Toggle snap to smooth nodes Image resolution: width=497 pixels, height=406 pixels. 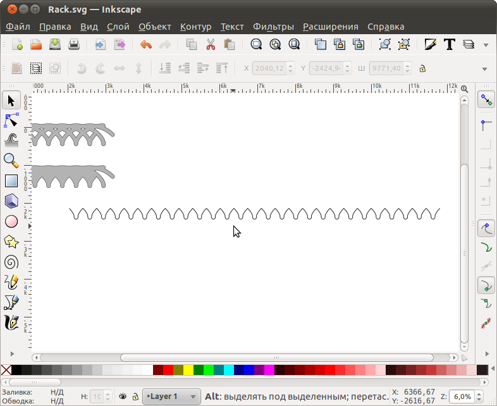coord(486,304)
